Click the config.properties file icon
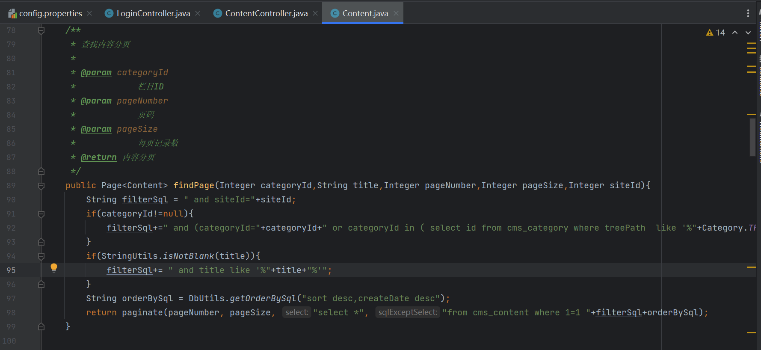761x350 pixels. coord(12,14)
